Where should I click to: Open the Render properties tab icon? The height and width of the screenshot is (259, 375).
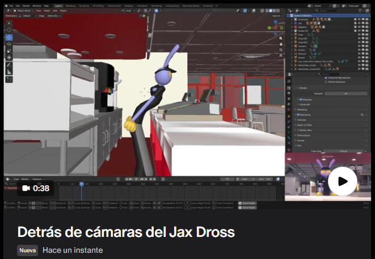click(x=289, y=88)
